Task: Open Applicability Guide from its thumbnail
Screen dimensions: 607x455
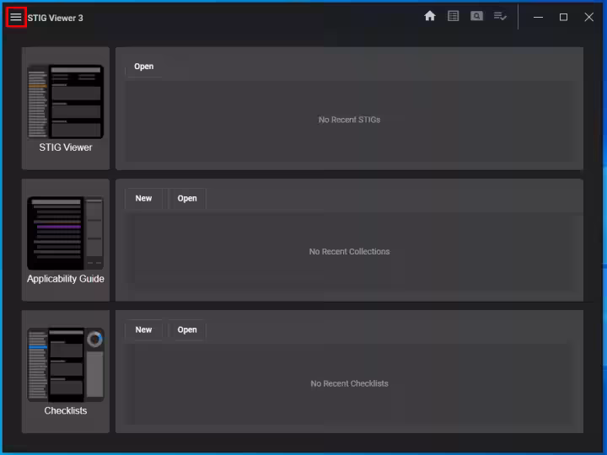Action: coord(66,233)
